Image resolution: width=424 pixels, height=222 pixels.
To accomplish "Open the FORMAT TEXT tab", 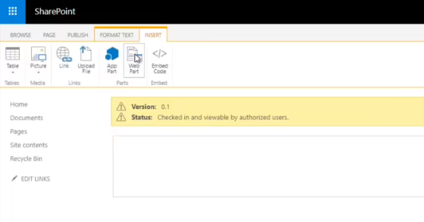I will click(117, 35).
